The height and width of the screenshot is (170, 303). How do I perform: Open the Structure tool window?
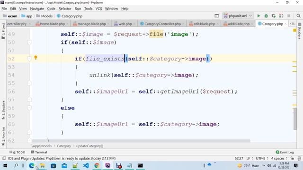(3, 110)
